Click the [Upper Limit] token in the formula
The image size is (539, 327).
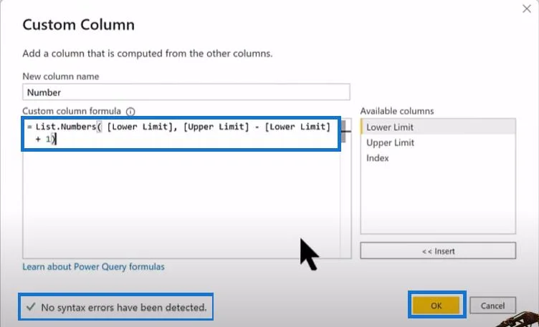tap(216, 127)
